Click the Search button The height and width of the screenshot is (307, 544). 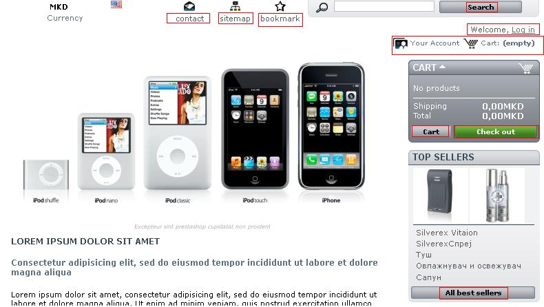(x=481, y=7)
